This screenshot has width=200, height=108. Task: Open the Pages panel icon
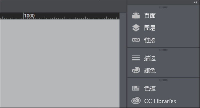click(136, 16)
